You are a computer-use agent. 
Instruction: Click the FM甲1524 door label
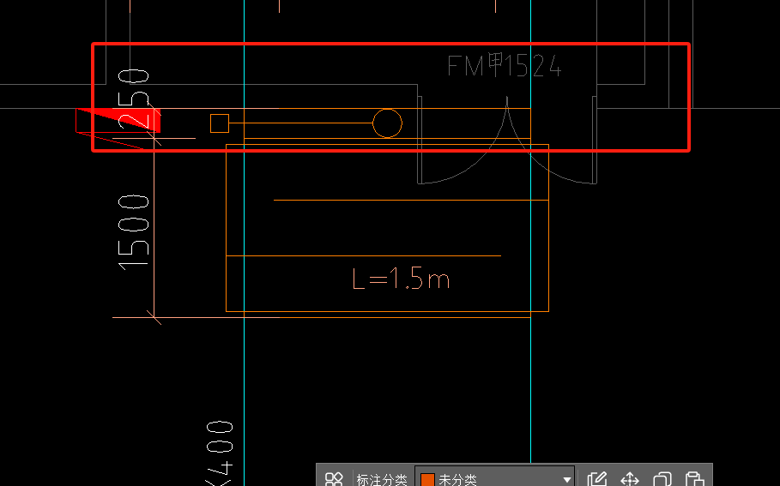(x=505, y=66)
